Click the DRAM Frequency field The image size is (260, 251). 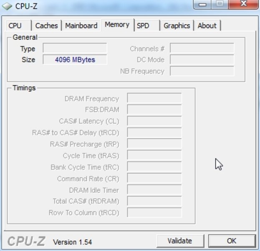[x=154, y=98]
